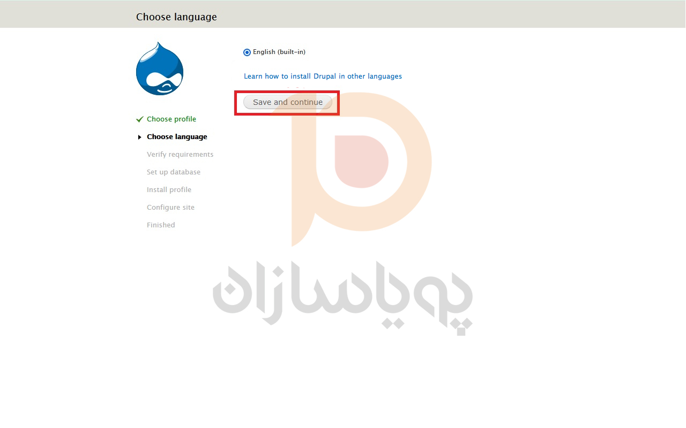The width and height of the screenshot is (686, 428).
Task: Go to the Choose profile step
Action: 171,119
